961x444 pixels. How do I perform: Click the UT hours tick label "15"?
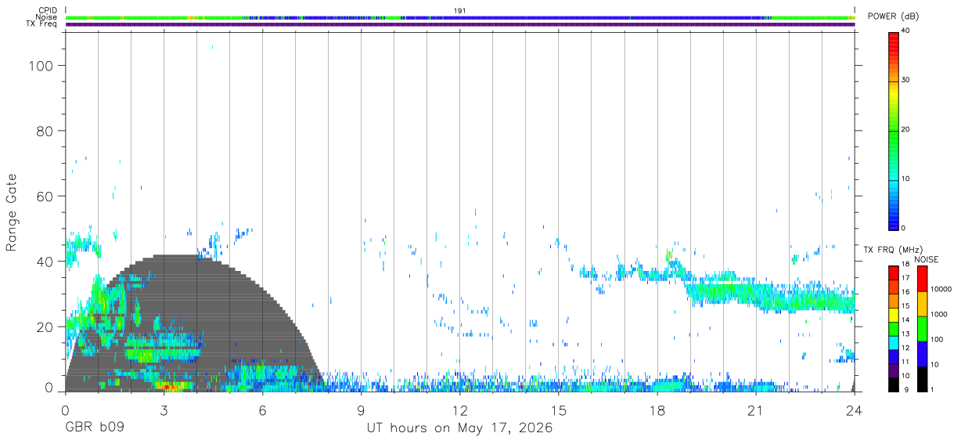click(559, 410)
